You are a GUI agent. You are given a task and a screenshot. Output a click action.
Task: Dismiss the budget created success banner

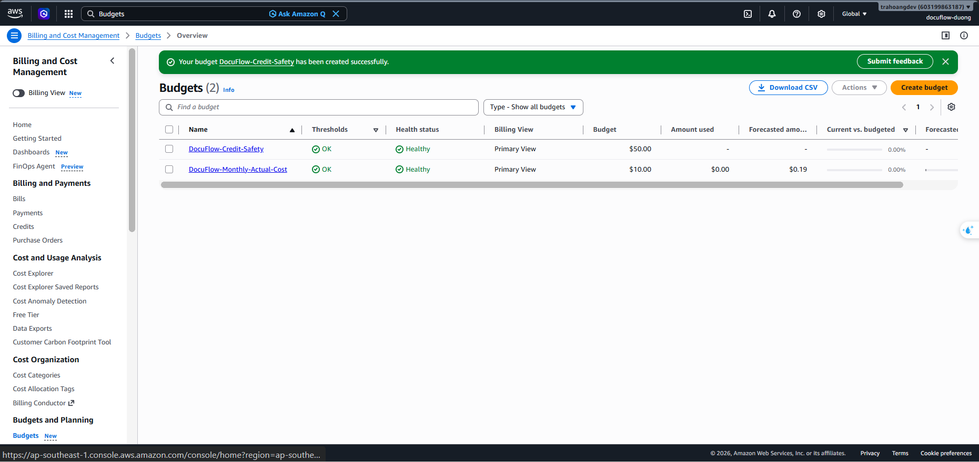click(x=945, y=61)
